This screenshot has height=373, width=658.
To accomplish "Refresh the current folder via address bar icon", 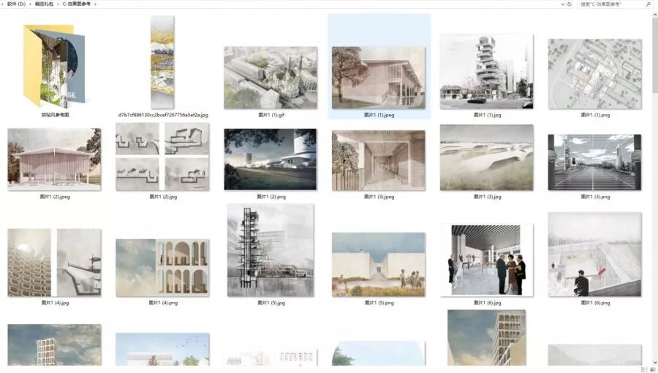I will [570, 4].
